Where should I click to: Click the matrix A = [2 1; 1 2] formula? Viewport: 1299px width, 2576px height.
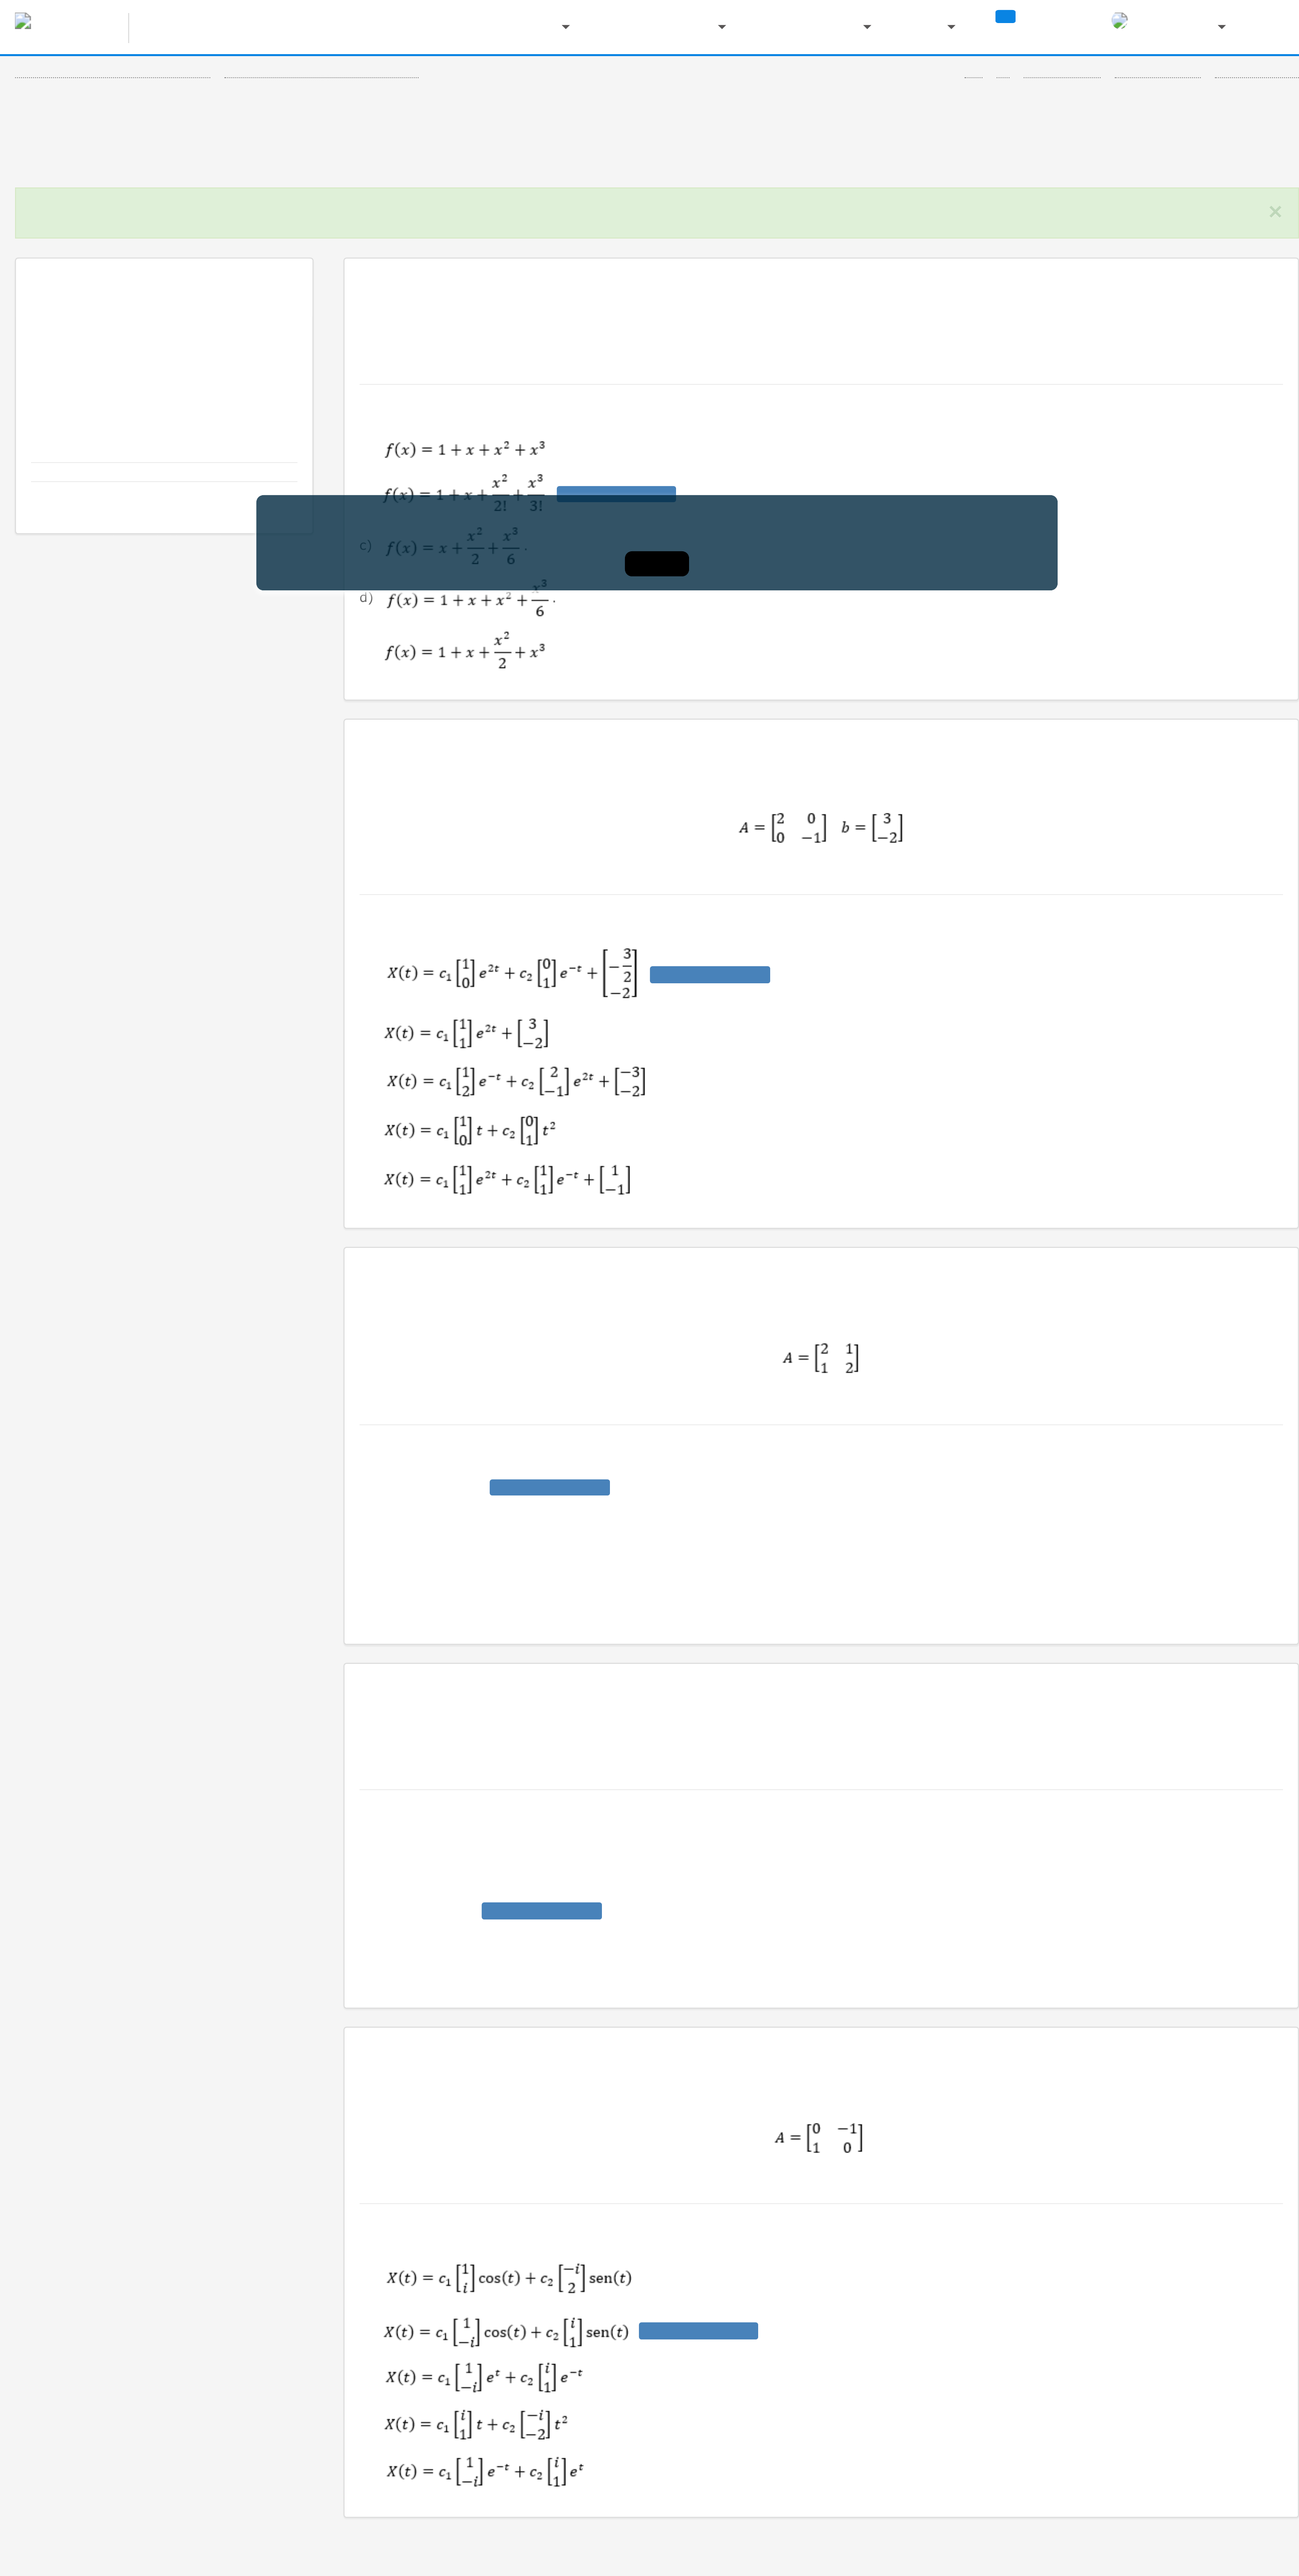820,1357
